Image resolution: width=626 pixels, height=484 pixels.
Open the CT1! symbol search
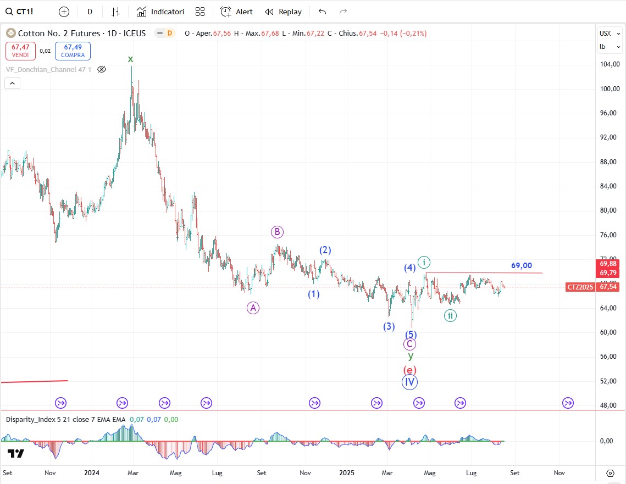pyautogui.click(x=22, y=12)
